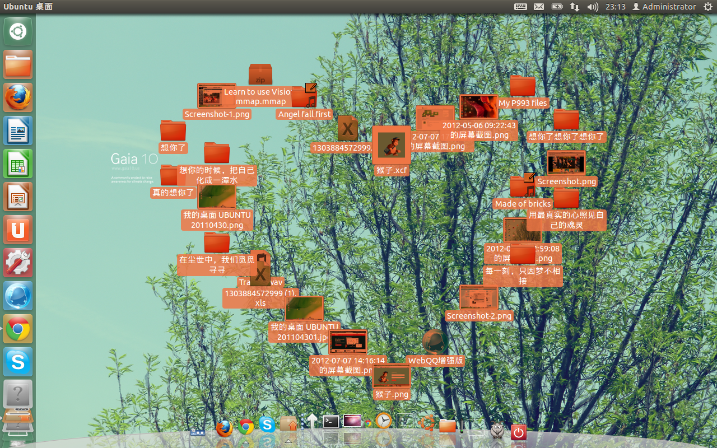Open the package installer box dock icon
Image resolution: width=717 pixels, height=448 pixels.
(288, 424)
